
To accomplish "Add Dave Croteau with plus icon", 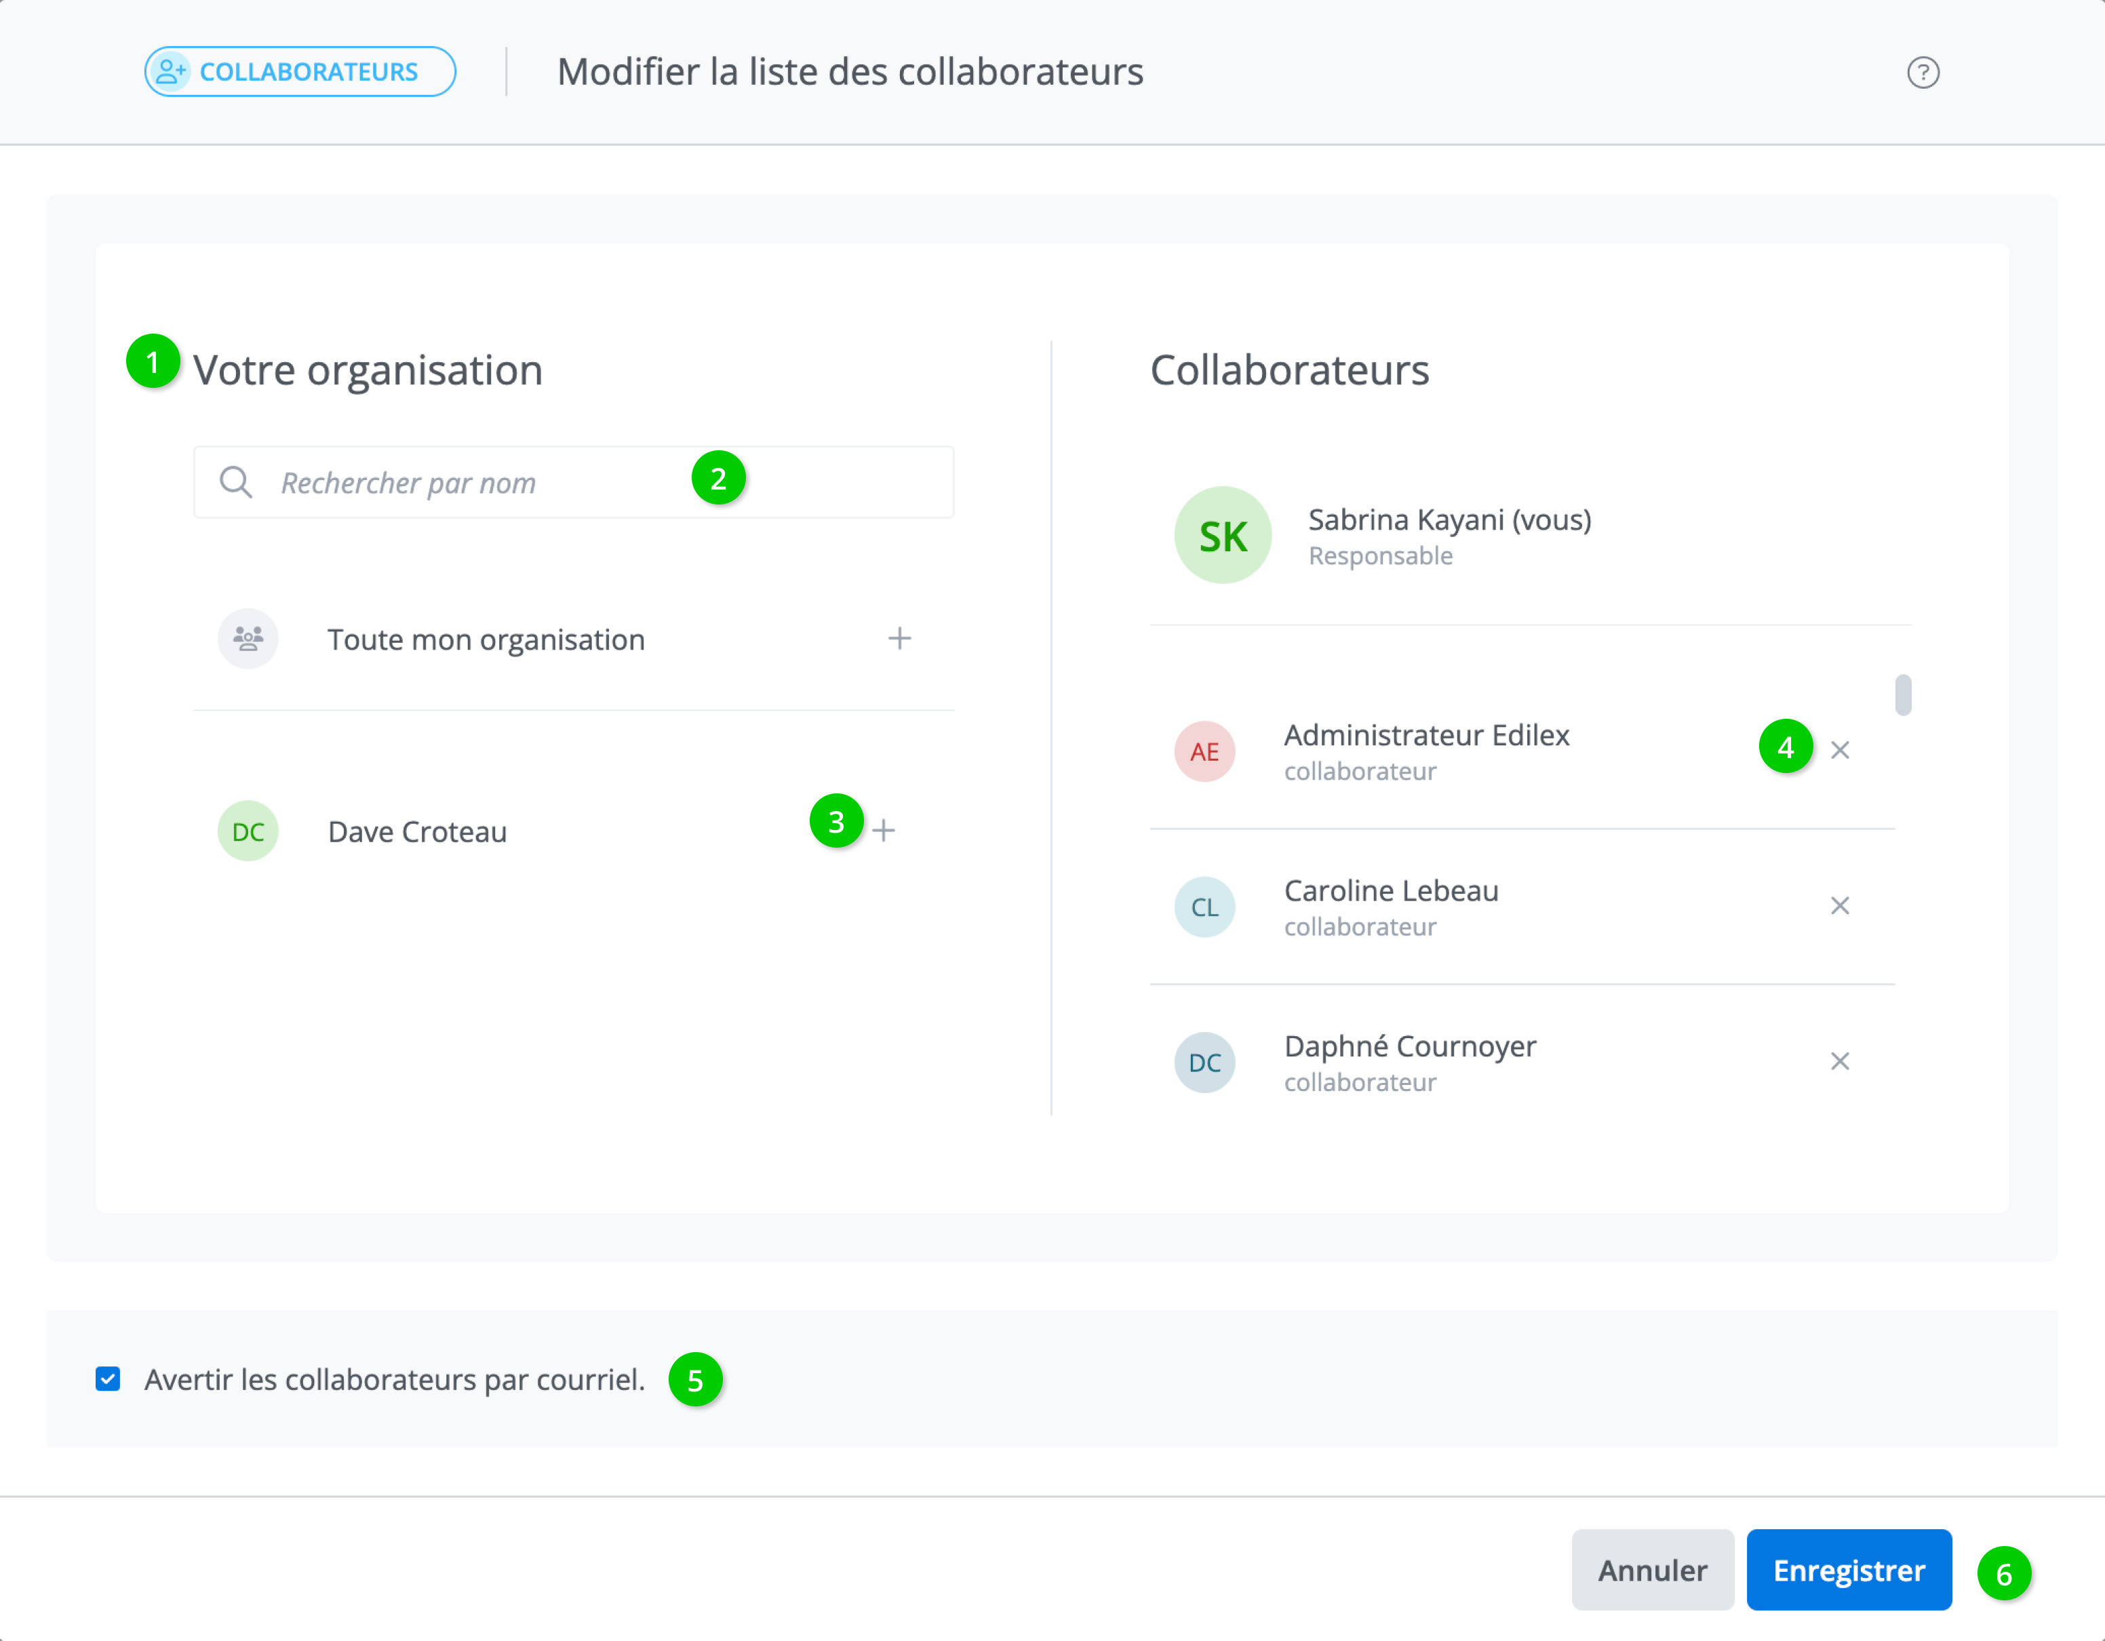I will 884,829.
